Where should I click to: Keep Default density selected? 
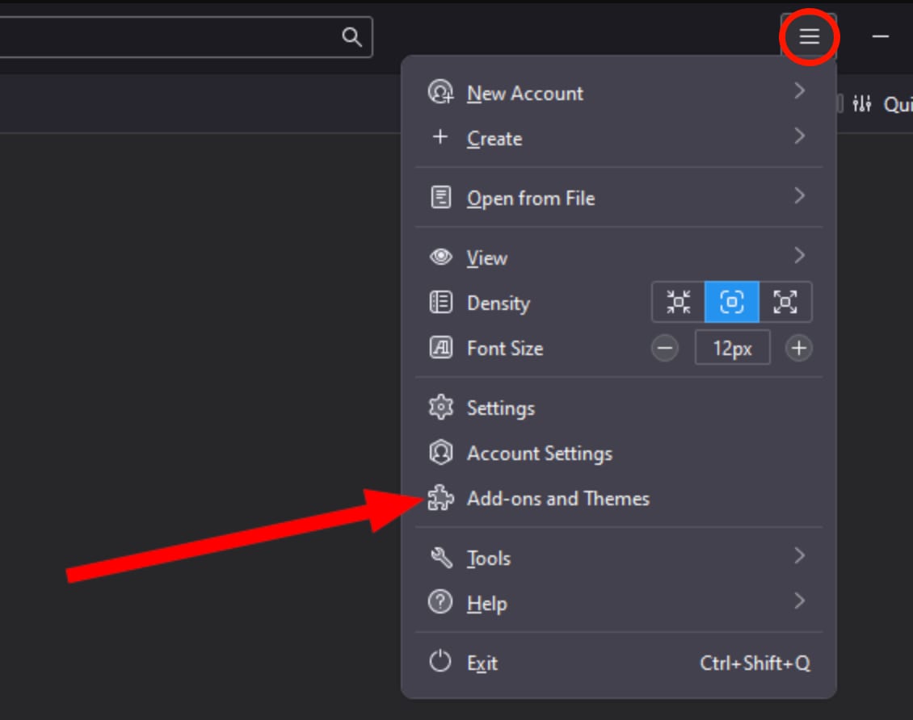[x=732, y=302]
